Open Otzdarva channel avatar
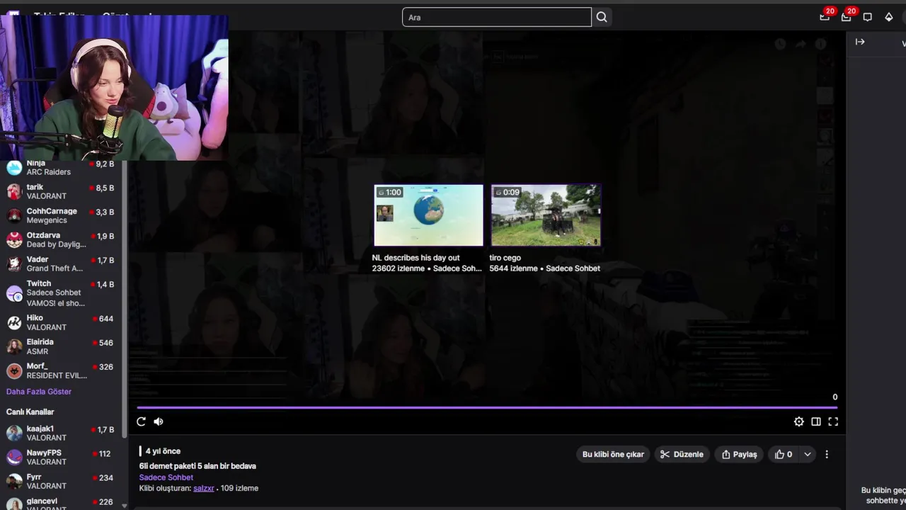The image size is (906, 510). click(x=14, y=239)
